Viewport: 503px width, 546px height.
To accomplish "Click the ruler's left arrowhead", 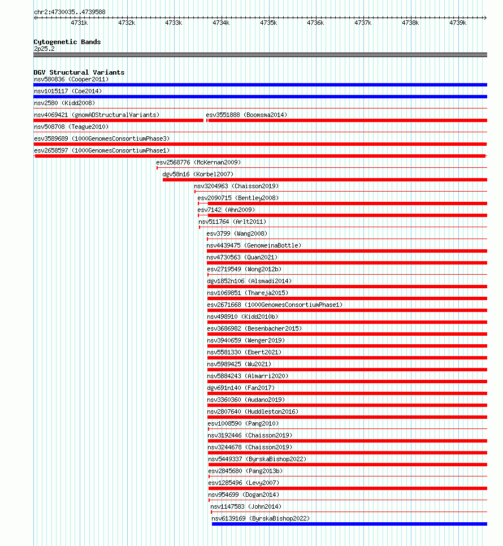I will [35, 18].
